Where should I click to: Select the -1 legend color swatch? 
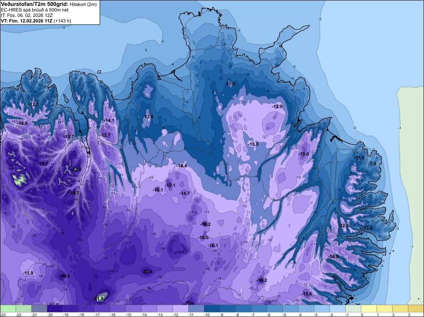click(353, 309)
